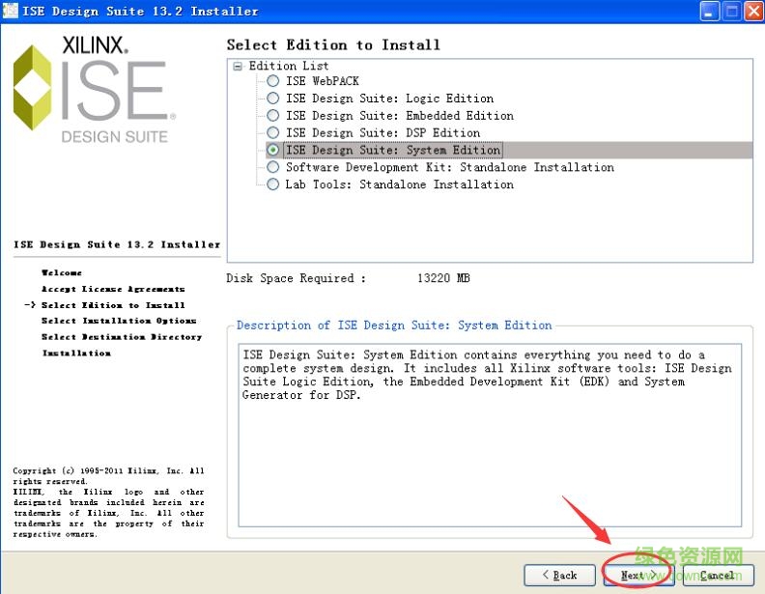Select Lab Tools: Standalone Installation option
The width and height of the screenshot is (765, 594).
click(273, 184)
